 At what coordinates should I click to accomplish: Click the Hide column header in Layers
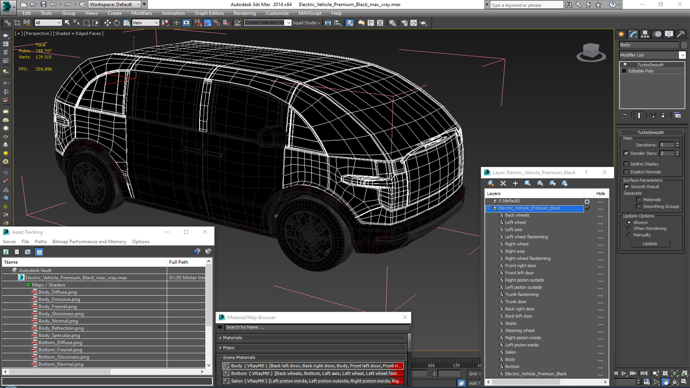[601, 194]
